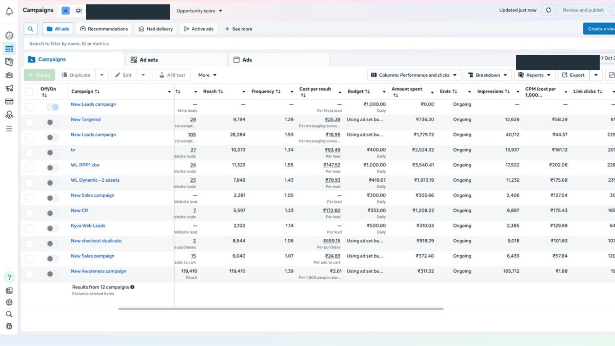
Task: Expand the Breakdown dropdown
Action: coord(487,75)
